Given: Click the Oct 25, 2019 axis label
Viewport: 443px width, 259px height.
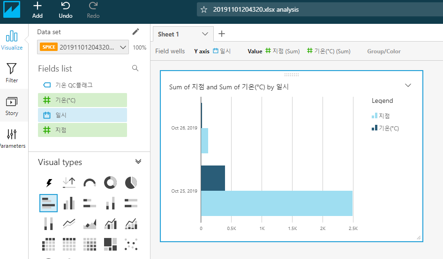Looking at the screenshot, I should click(x=184, y=191).
